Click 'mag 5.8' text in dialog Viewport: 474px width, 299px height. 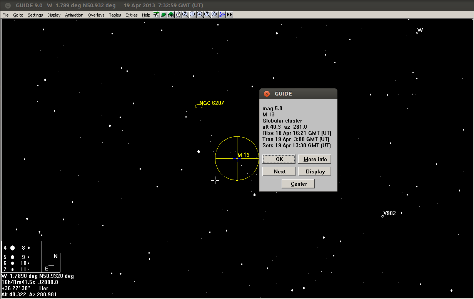tap(272, 108)
